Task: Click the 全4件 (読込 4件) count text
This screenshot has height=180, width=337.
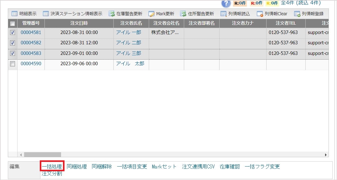Action: (x=301, y=3)
